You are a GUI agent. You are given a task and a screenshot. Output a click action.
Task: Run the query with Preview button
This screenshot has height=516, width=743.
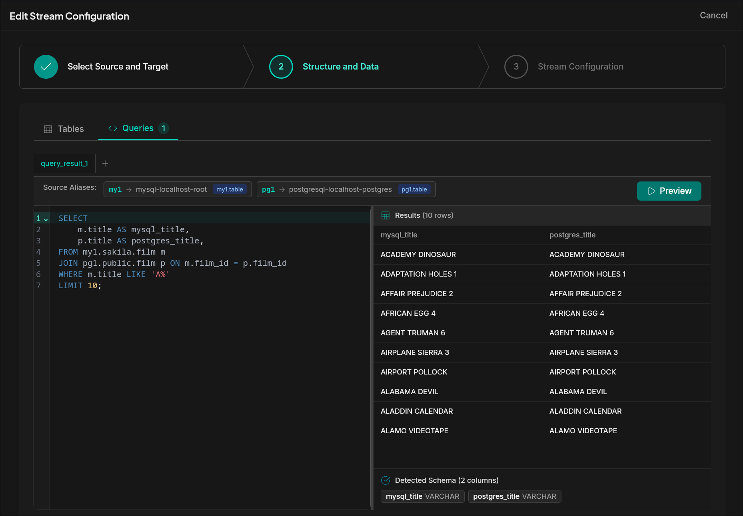[x=669, y=191]
